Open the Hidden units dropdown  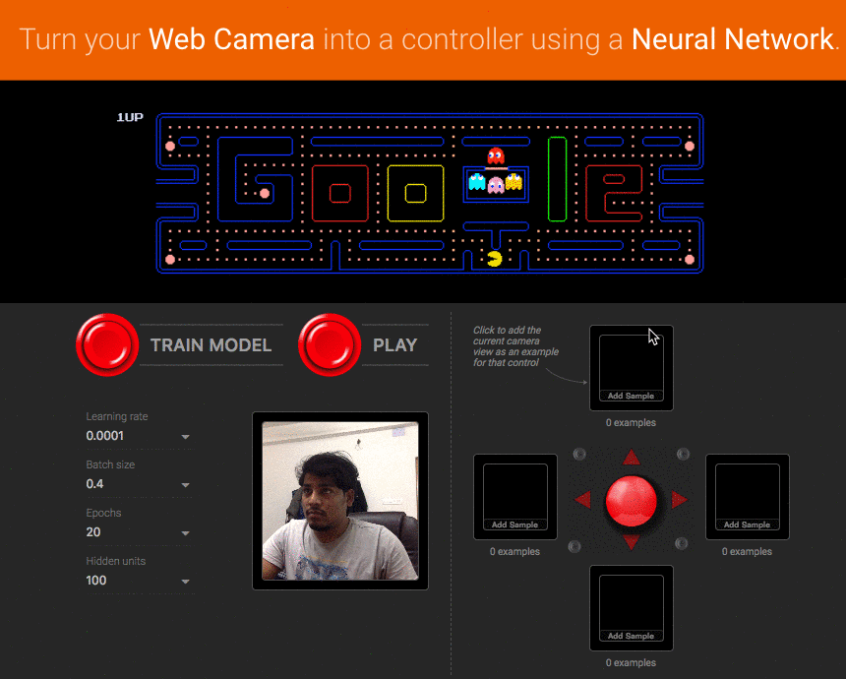point(185,580)
